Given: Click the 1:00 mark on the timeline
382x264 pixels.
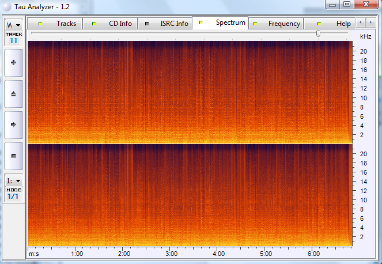Looking at the screenshot, I should pyautogui.click(x=77, y=254).
